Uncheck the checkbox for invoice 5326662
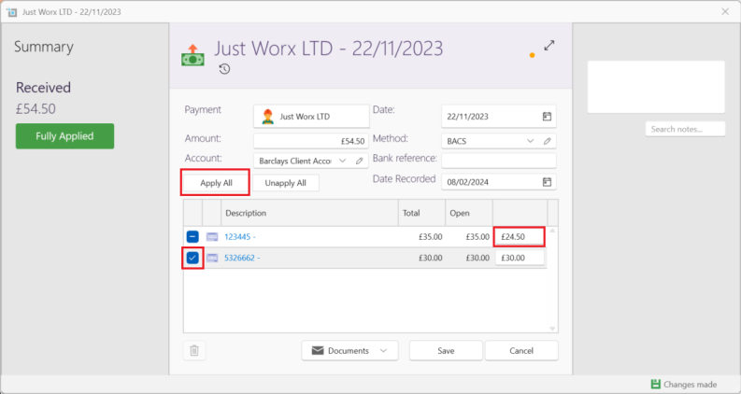This screenshot has height=394, width=741. coord(192,258)
